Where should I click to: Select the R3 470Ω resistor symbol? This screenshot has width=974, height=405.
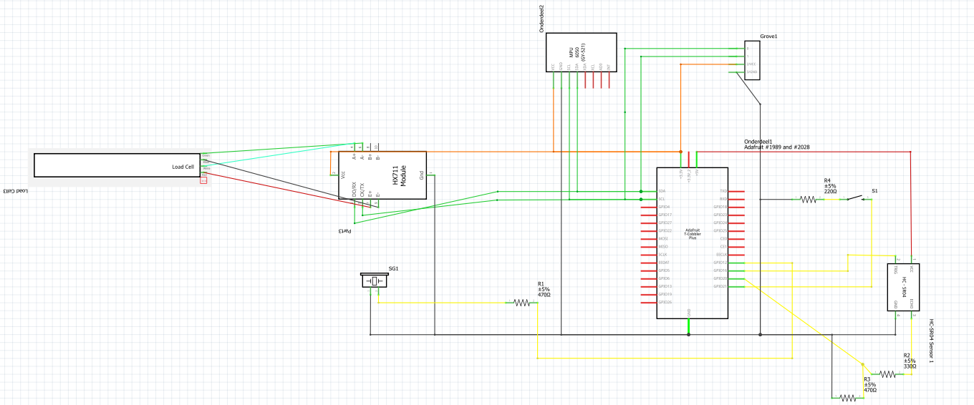coord(848,397)
